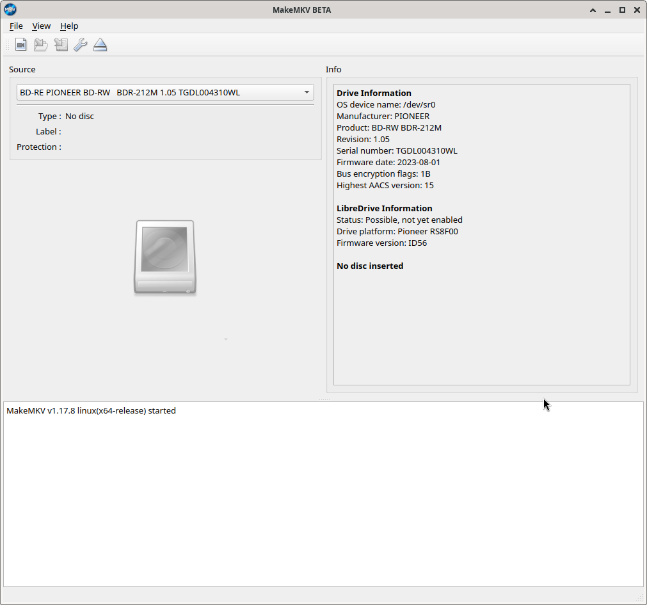Roll up the window with the shade button
647x605 pixels.
point(593,10)
